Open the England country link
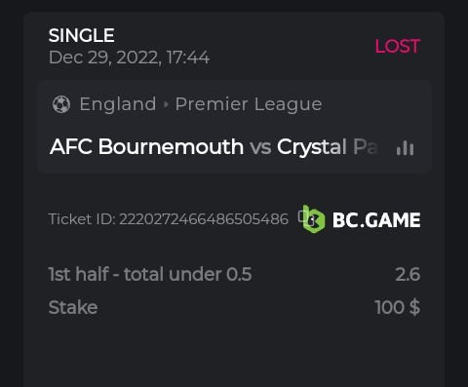Viewport: 468px width, 387px height. (x=118, y=104)
